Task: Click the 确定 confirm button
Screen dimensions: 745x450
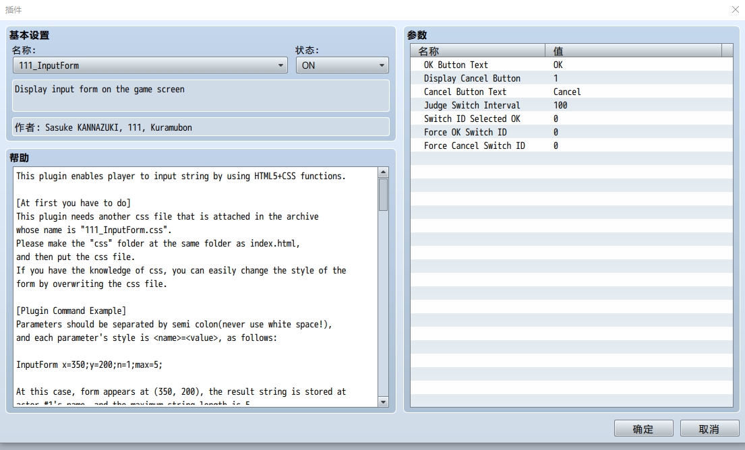Action: (643, 428)
